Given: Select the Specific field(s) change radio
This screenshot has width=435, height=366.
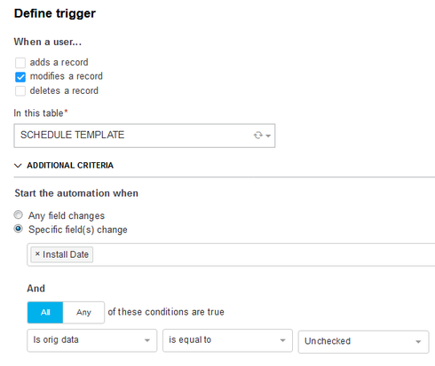Looking at the screenshot, I should coord(19,229).
